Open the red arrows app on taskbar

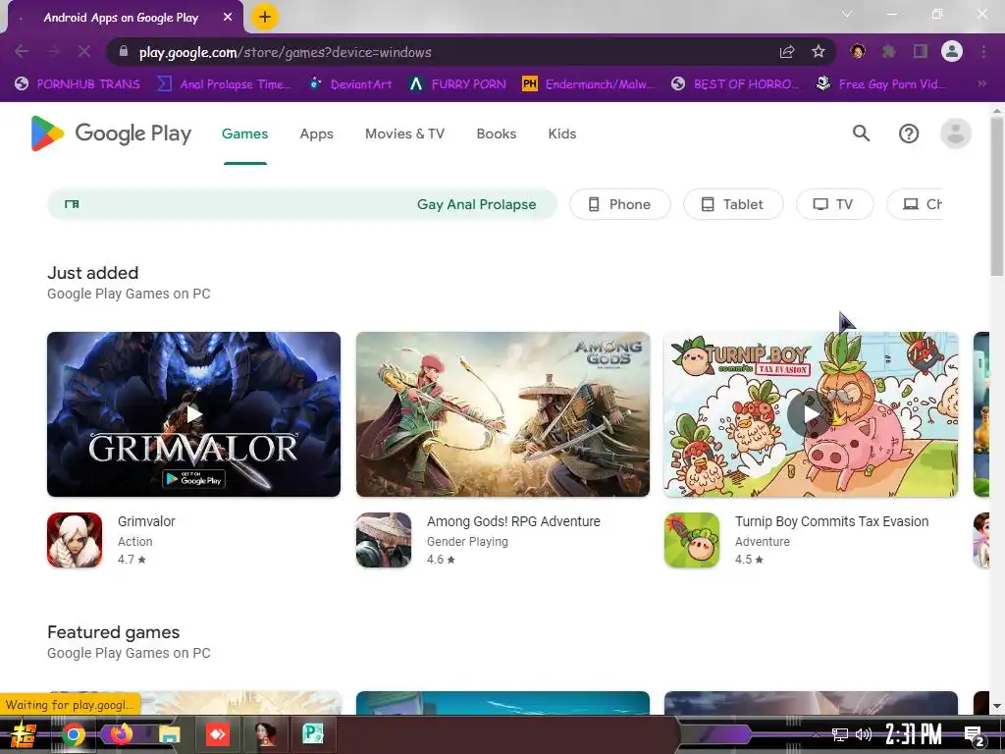pyautogui.click(x=218, y=734)
